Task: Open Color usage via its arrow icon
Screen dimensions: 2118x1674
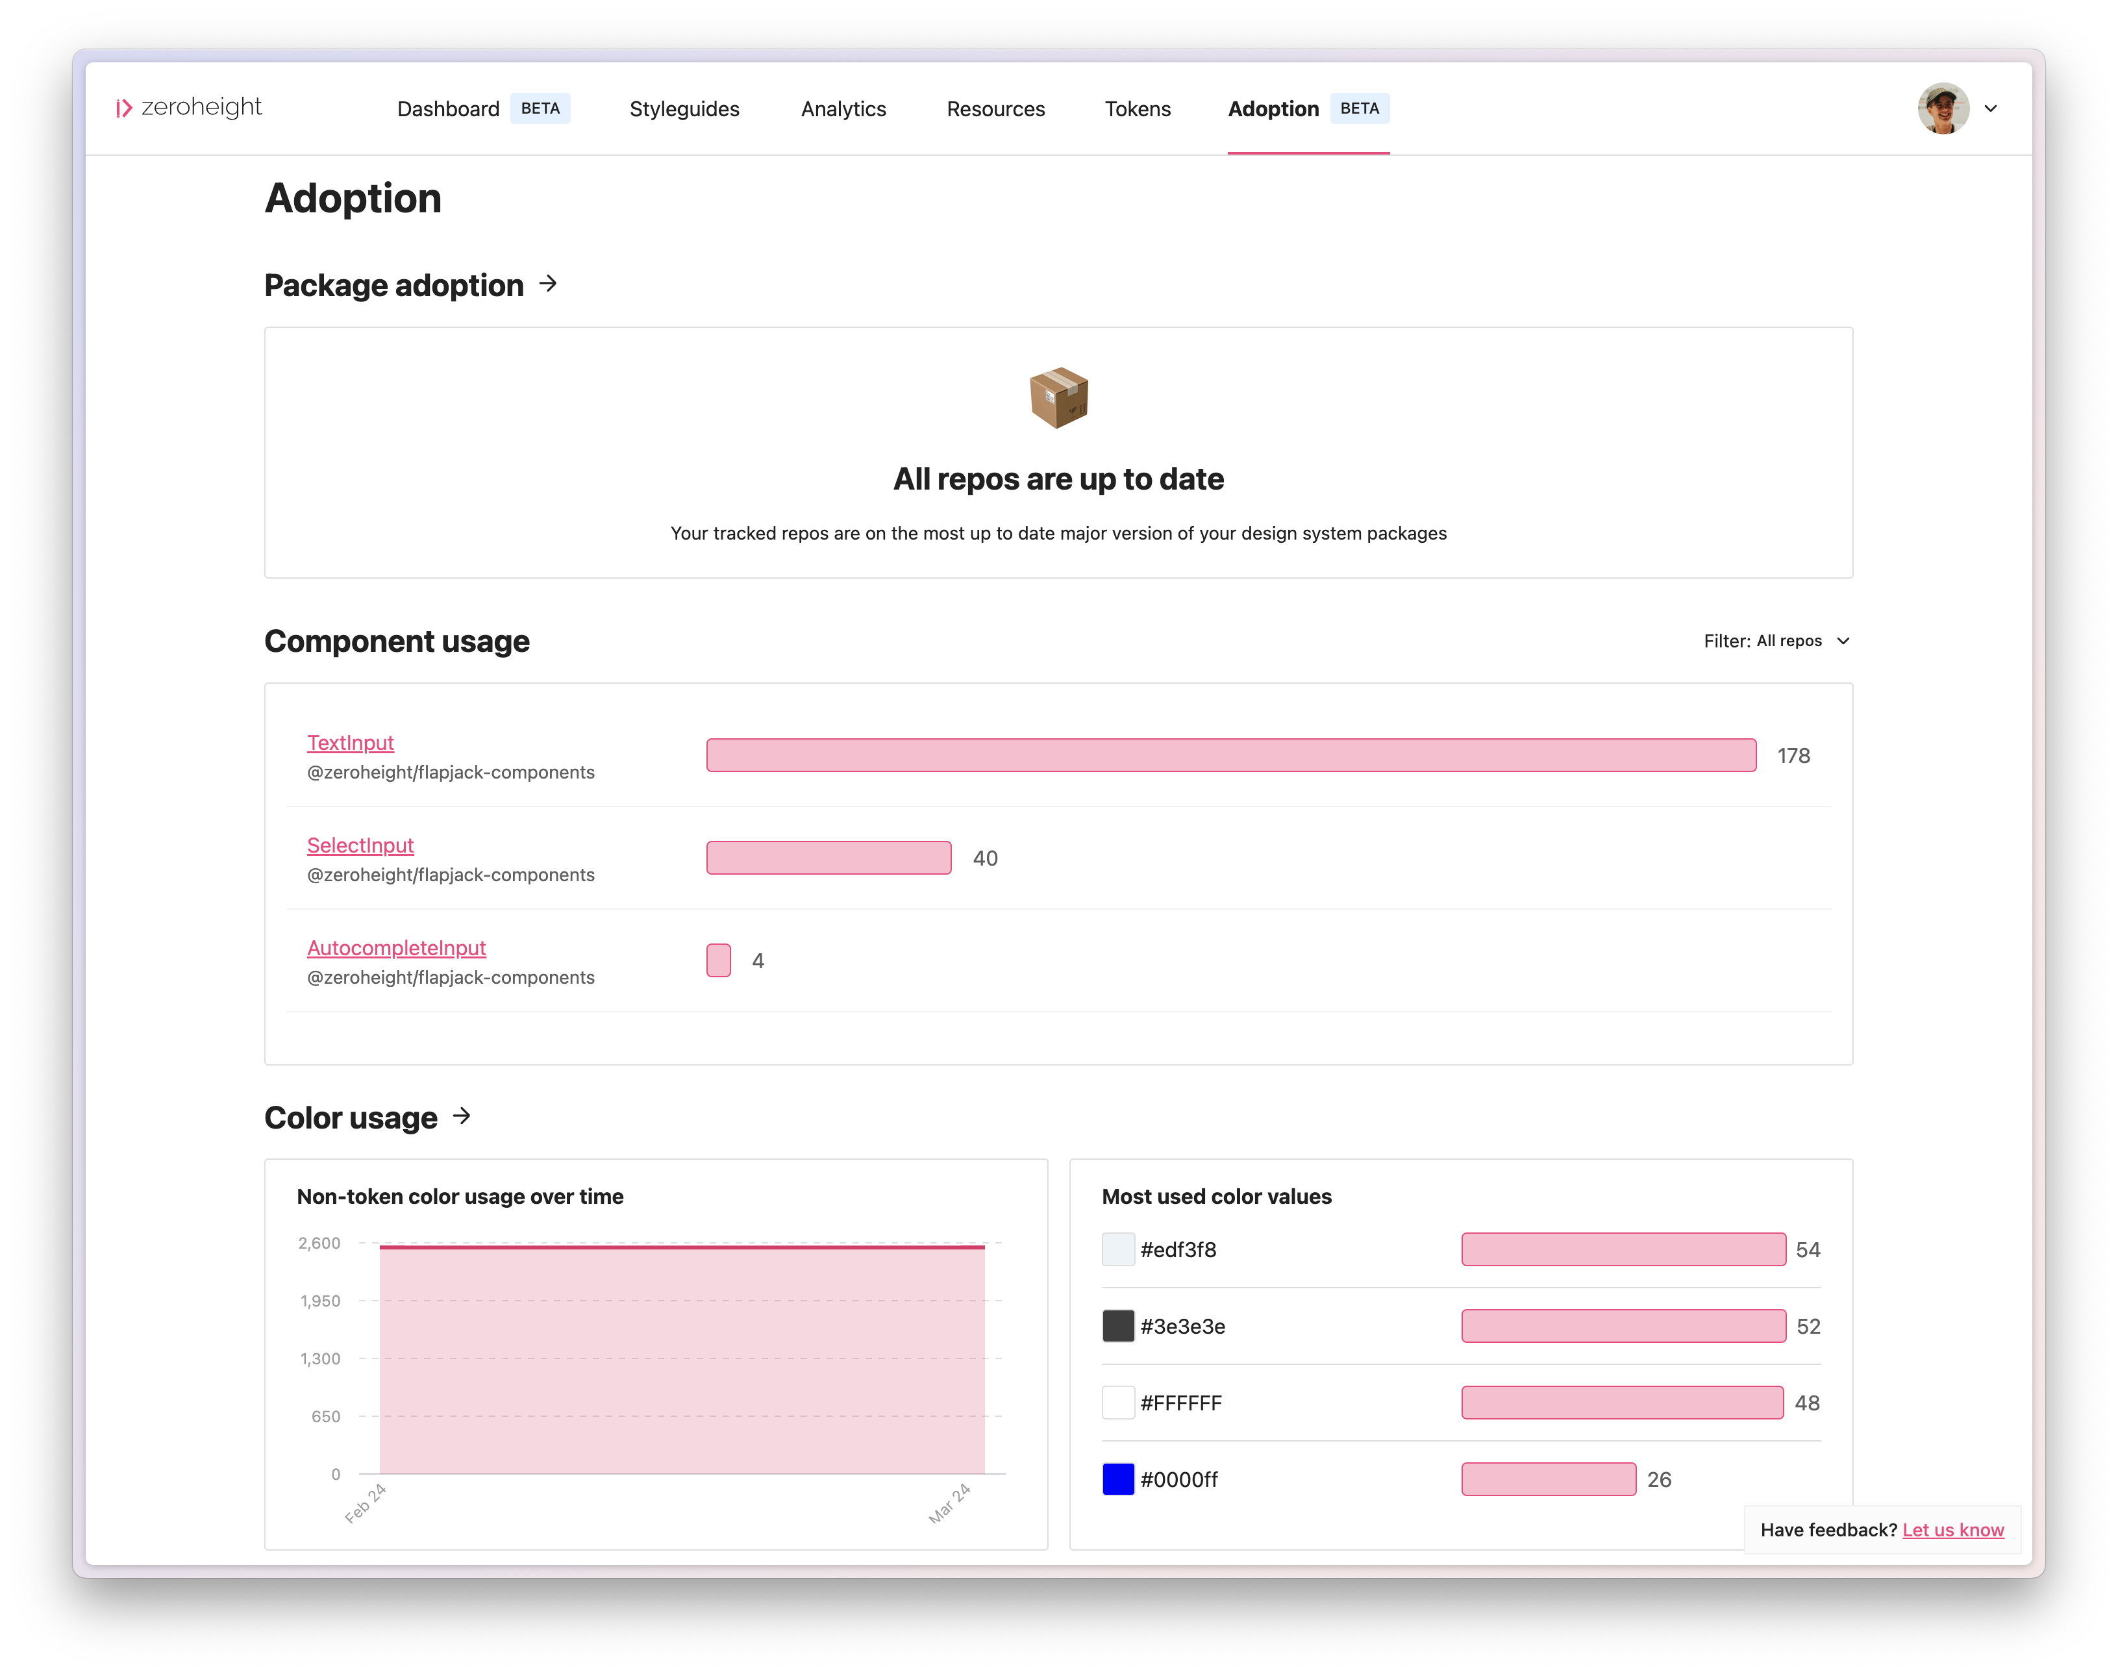Action: [x=460, y=1116]
